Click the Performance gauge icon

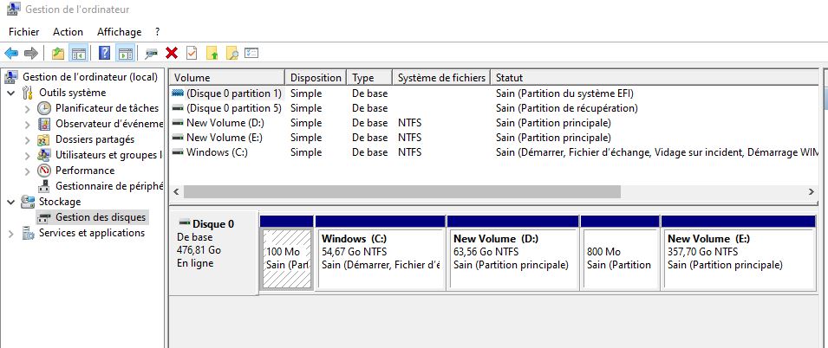pyautogui.click(x=44, y=171)
